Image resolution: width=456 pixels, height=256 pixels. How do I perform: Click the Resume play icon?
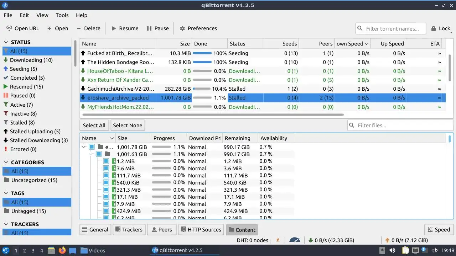coord(114,28)
